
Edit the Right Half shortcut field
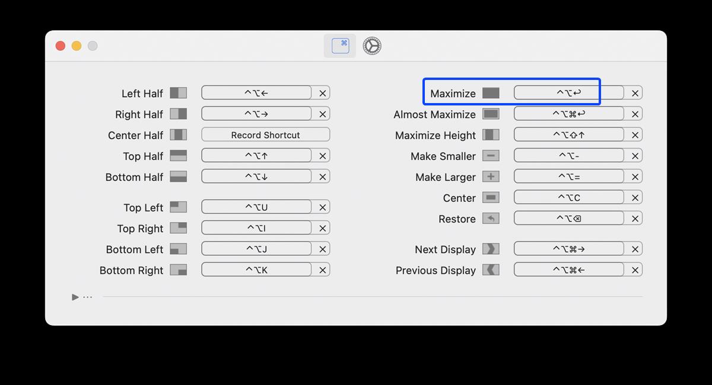(x=256, y=114)
